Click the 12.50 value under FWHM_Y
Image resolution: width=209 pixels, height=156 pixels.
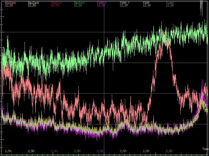(x=124, y=5)
